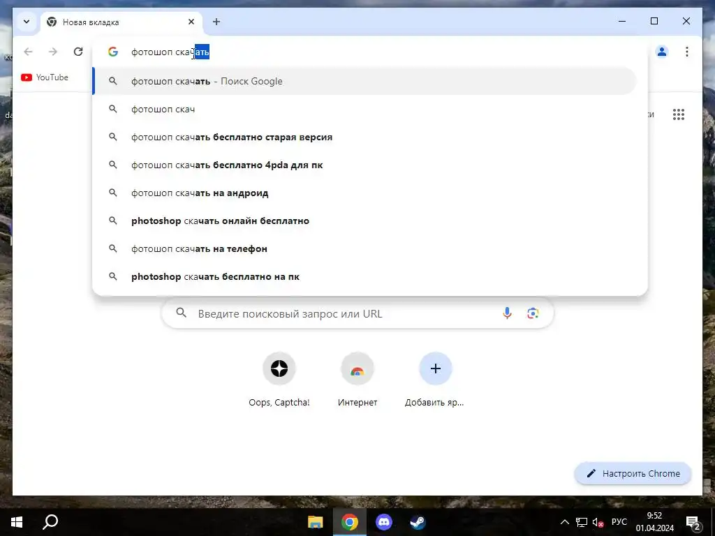715x536 pixels.
Task: Open Windows taskbar search
Action: (x=50, y=522)
